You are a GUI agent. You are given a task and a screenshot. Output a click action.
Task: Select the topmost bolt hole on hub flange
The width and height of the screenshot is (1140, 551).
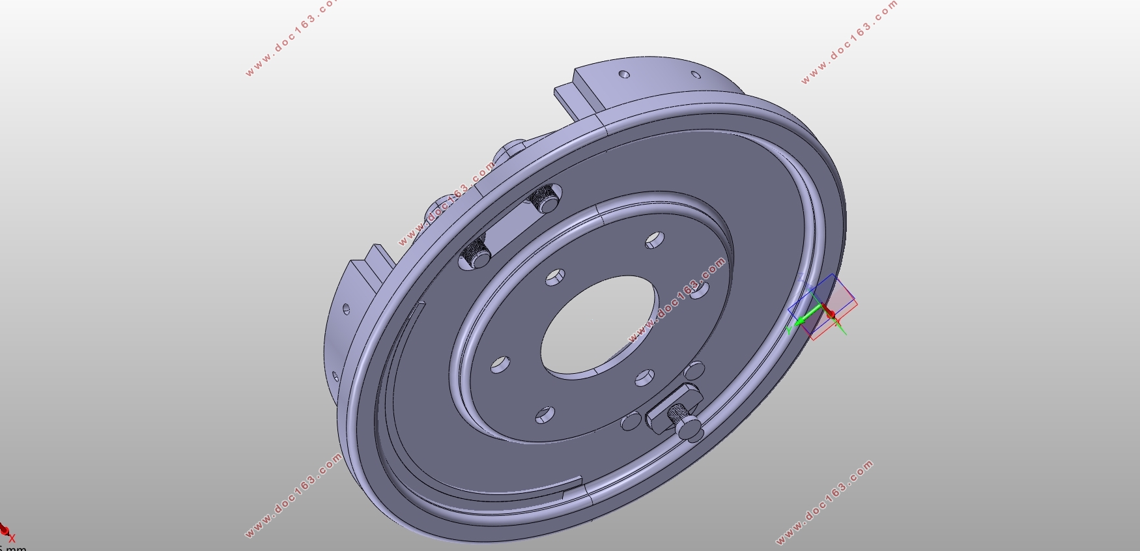coord(655,240)
